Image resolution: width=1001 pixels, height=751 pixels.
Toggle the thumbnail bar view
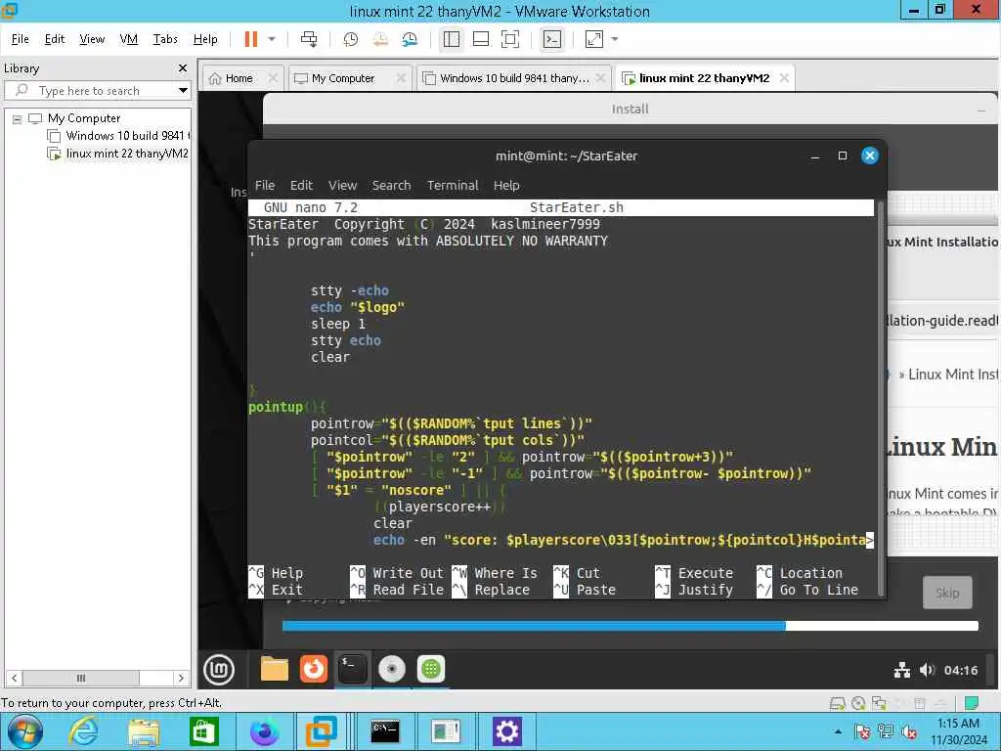pos(481,39)
